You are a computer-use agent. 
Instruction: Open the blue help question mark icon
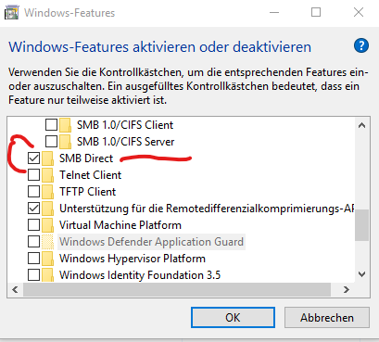tap(361, 46)
